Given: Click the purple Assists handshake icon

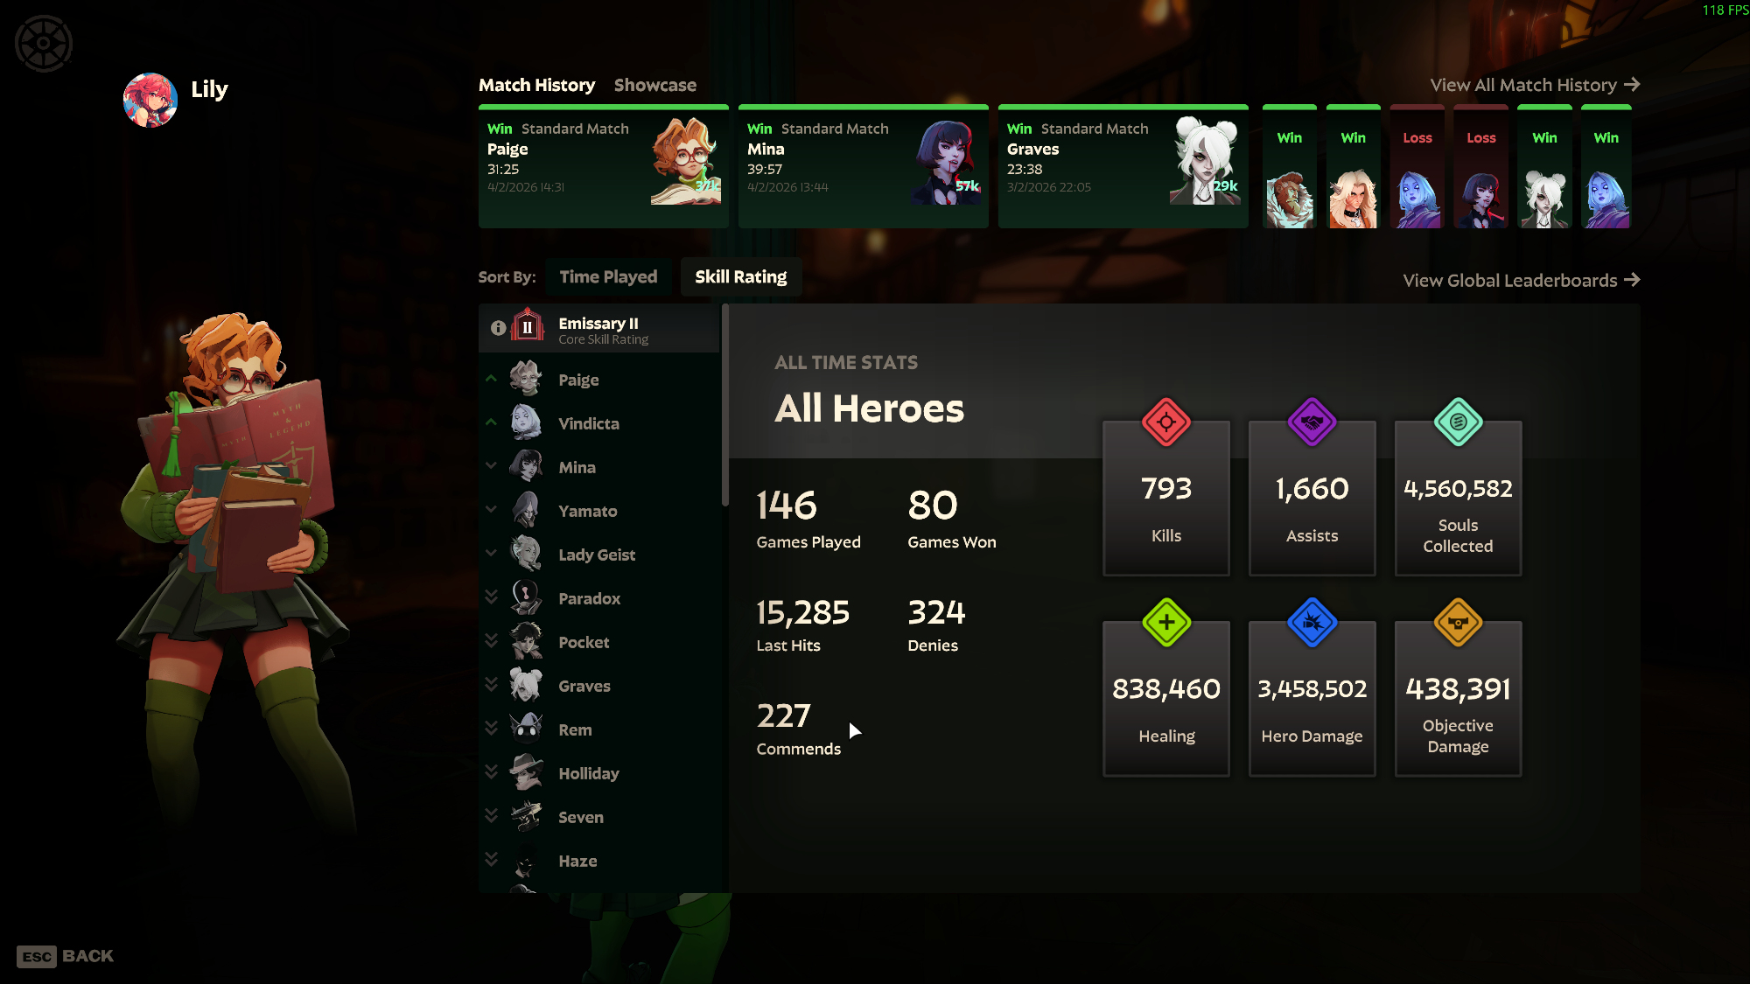Looking at the screenshot, I should (1312, 422).
